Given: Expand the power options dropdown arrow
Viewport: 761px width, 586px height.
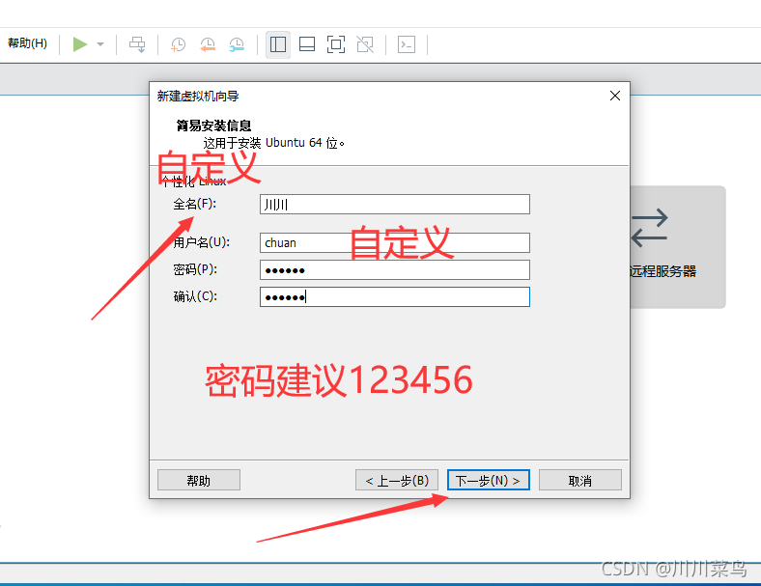Looking at the screenshot, I should [x=100, y=44].
